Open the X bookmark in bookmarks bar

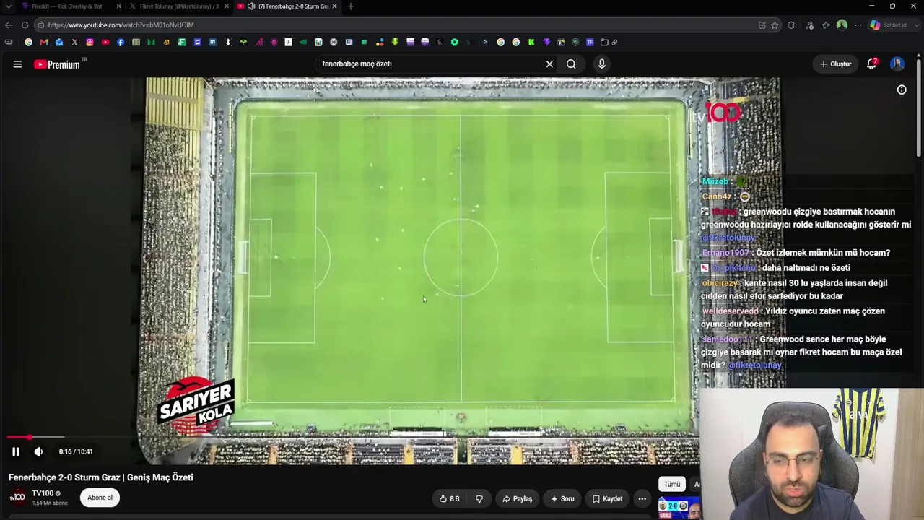[74, 43]
